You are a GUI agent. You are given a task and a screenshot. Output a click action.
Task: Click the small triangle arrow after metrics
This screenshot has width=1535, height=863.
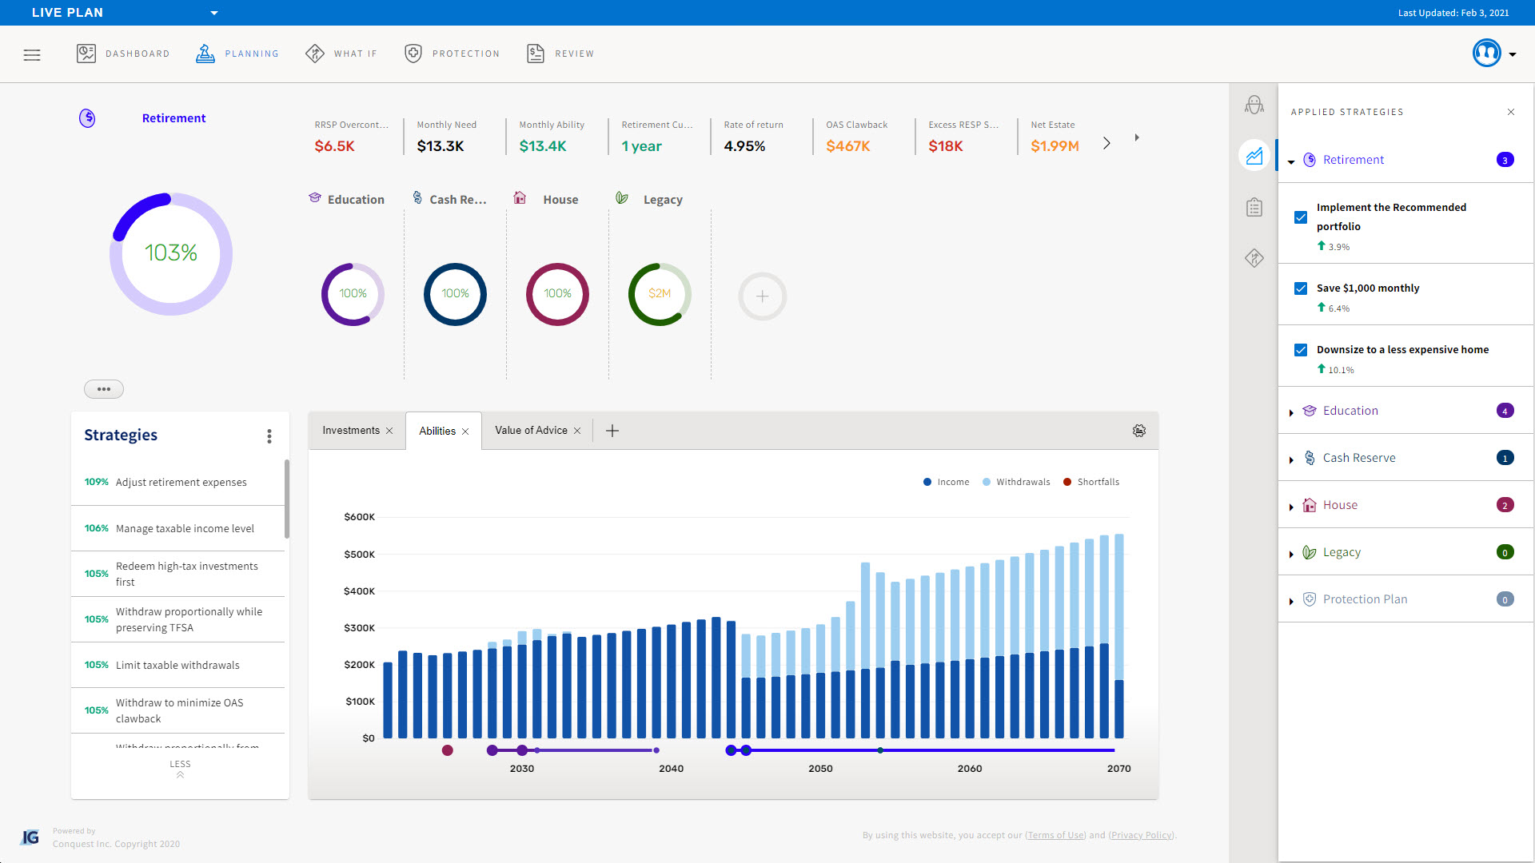pos(1137,137)
